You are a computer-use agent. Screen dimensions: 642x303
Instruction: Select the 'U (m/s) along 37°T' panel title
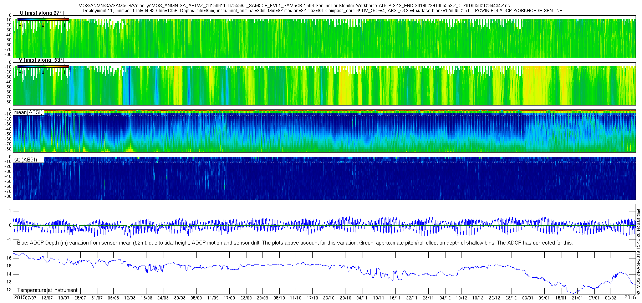click(42, 13)
